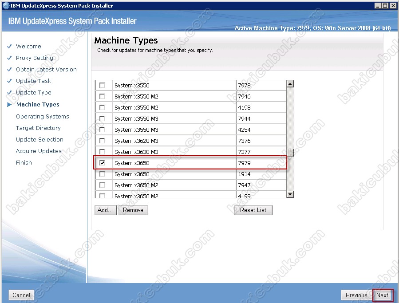Select the Operating Systems step in sidebar

[42, 117]
